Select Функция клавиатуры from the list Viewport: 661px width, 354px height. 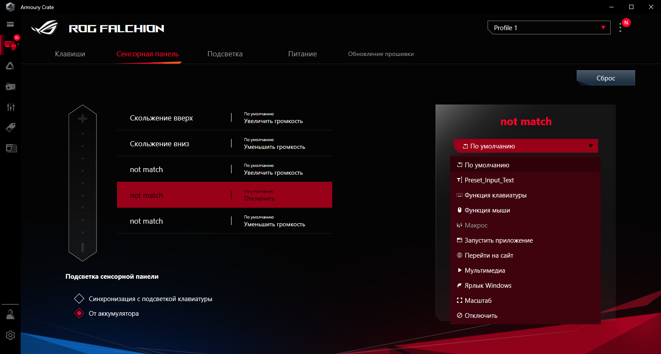525,195
